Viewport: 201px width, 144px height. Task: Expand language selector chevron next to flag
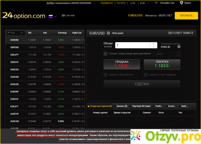56,16
